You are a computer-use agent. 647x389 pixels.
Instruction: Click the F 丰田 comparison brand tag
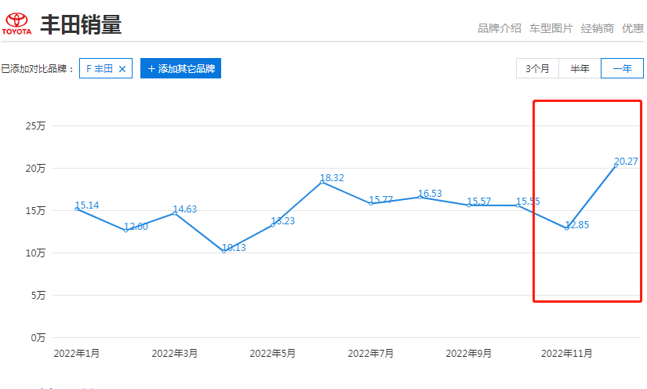pos(106,68)
